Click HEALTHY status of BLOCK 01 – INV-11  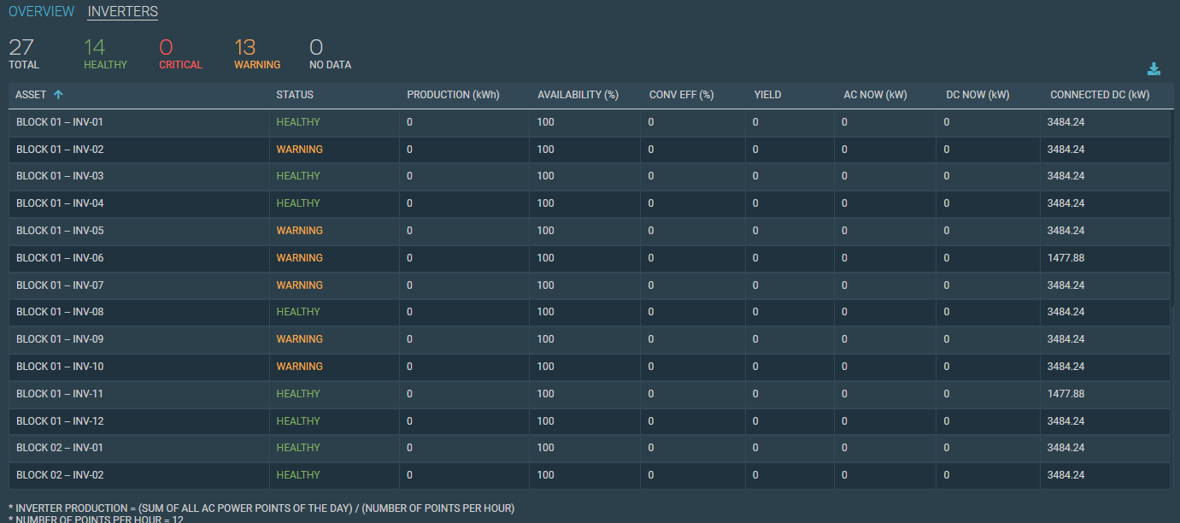pos(298,394)
